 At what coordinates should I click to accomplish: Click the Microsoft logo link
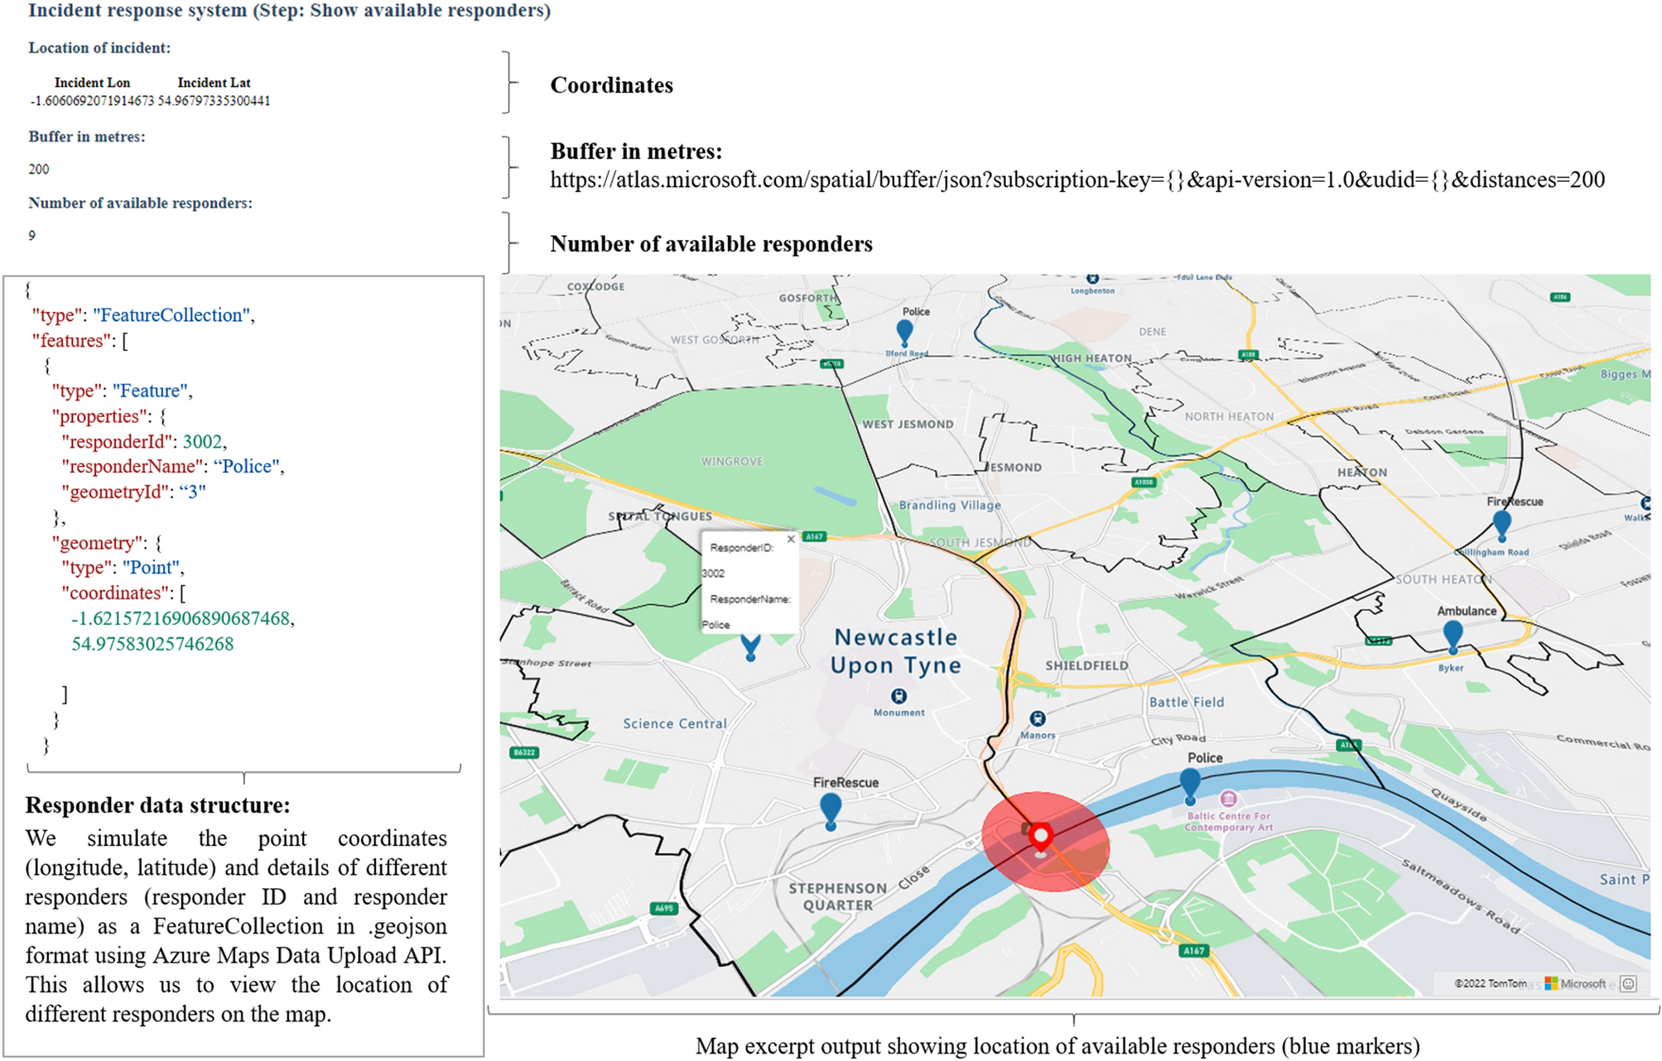[1575, 983]
